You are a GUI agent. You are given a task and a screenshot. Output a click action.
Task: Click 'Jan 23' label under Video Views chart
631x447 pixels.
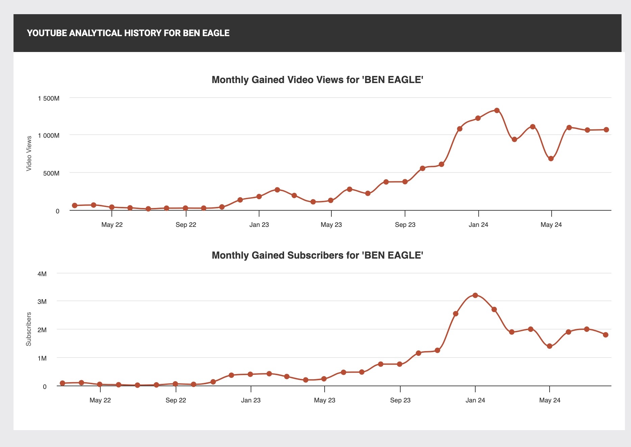[259, 225]
